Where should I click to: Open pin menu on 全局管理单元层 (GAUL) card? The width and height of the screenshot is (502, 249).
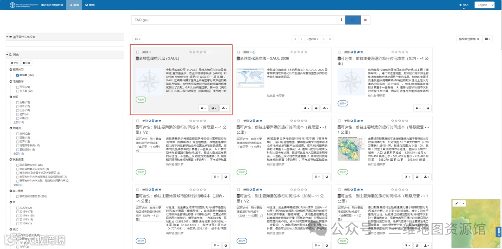tap(203, 108)
